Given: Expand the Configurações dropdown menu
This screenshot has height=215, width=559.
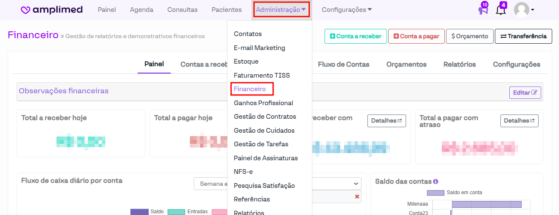Looking at the screenshot, I should coord(347,10).
